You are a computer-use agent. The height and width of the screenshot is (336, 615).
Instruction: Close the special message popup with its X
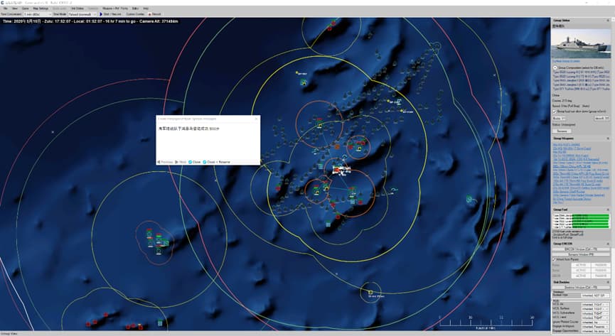[257, 119]
